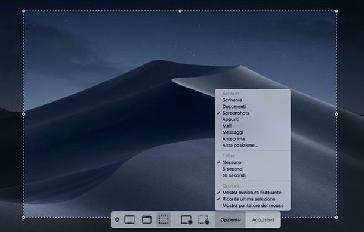Select the capture selected portion icon
Viewport: 364px width, 232px height.
(x=164, y=219)
